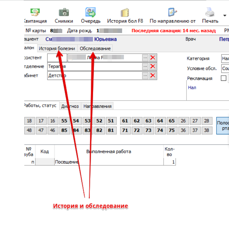Select tooth 27
This screenshot has height=227, width=229.
(x=195, y=121)
